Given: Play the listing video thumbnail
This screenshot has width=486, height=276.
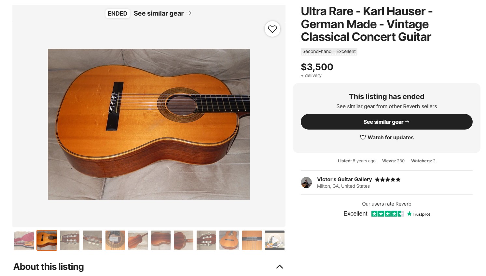Looking at the screenshot, I should click(275, 240).
